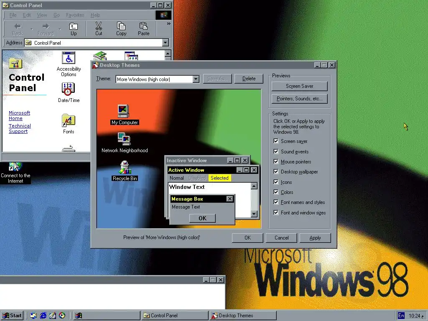Click the Paste clipboard icon
The width and height of the screenshot is (428, 321).
144,29
